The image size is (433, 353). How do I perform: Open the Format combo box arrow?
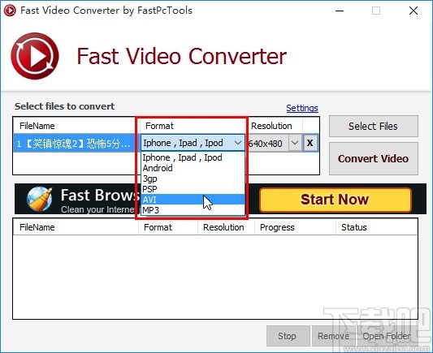[238, 143]
